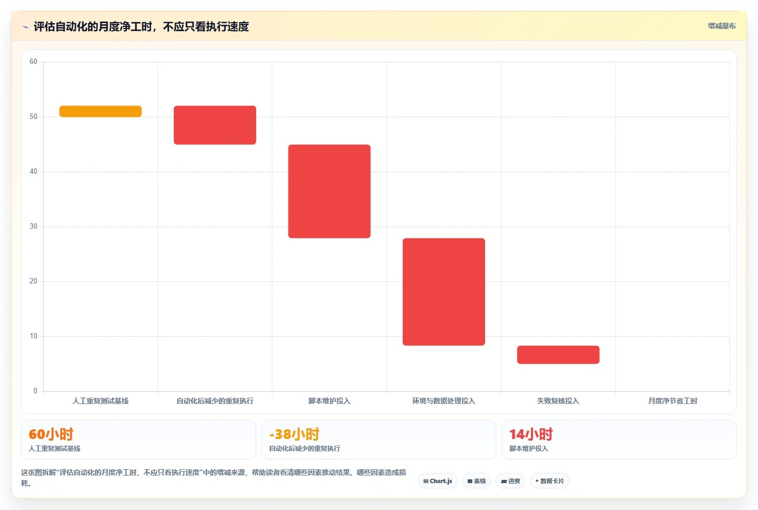Select the red 自动化后减少的重复执行 bar
Screen dimensions: 758x510
tap(215, 125)
